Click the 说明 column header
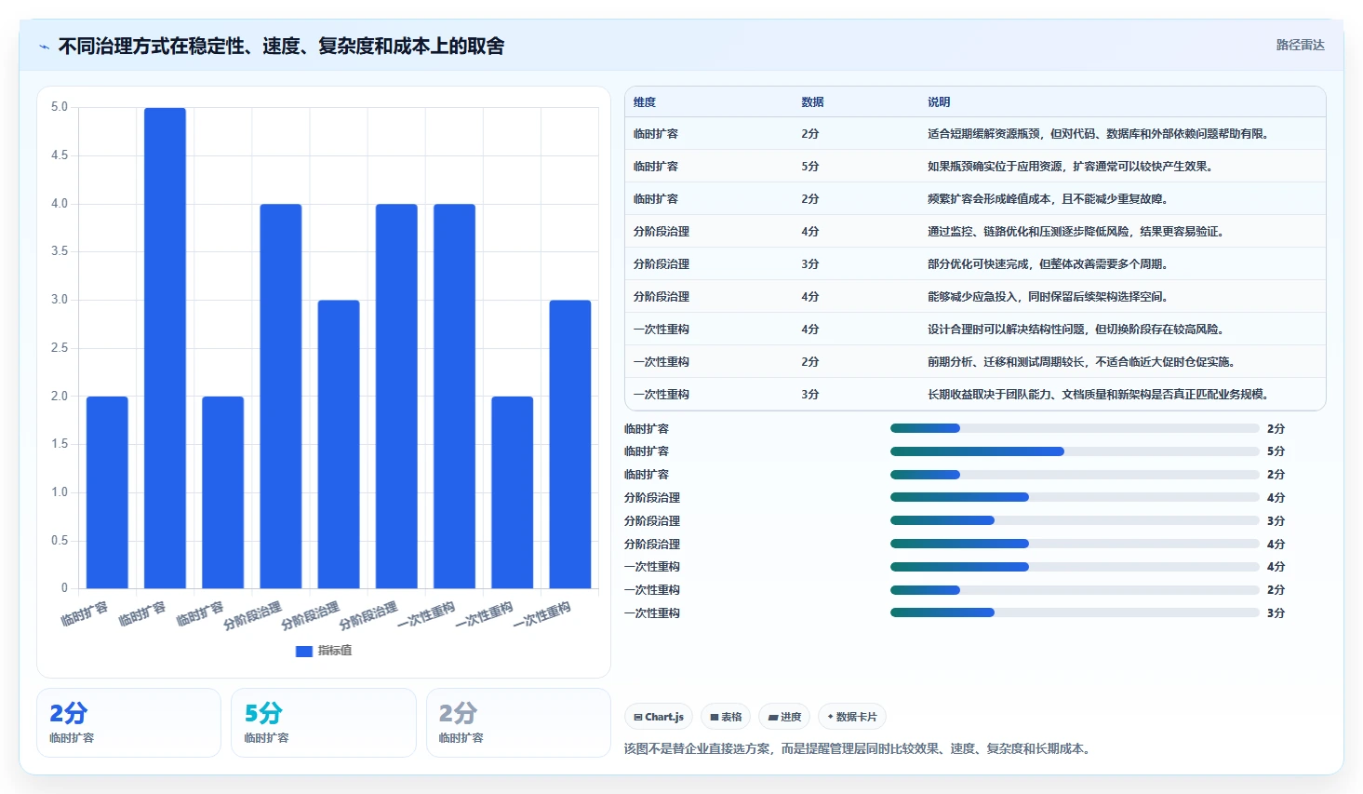Viewport: 1363px width, 794px height. pyautogui.click(x=939, y=102)
